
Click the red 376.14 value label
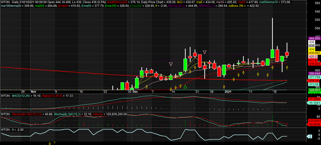point(313,81)
